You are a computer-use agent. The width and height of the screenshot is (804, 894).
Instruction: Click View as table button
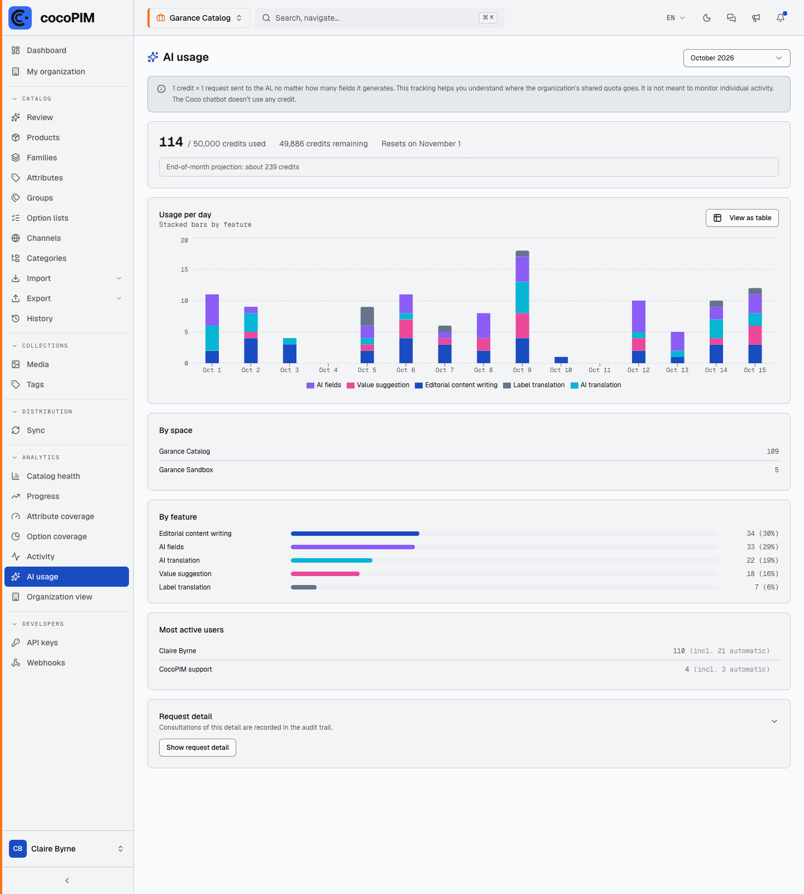742,218
